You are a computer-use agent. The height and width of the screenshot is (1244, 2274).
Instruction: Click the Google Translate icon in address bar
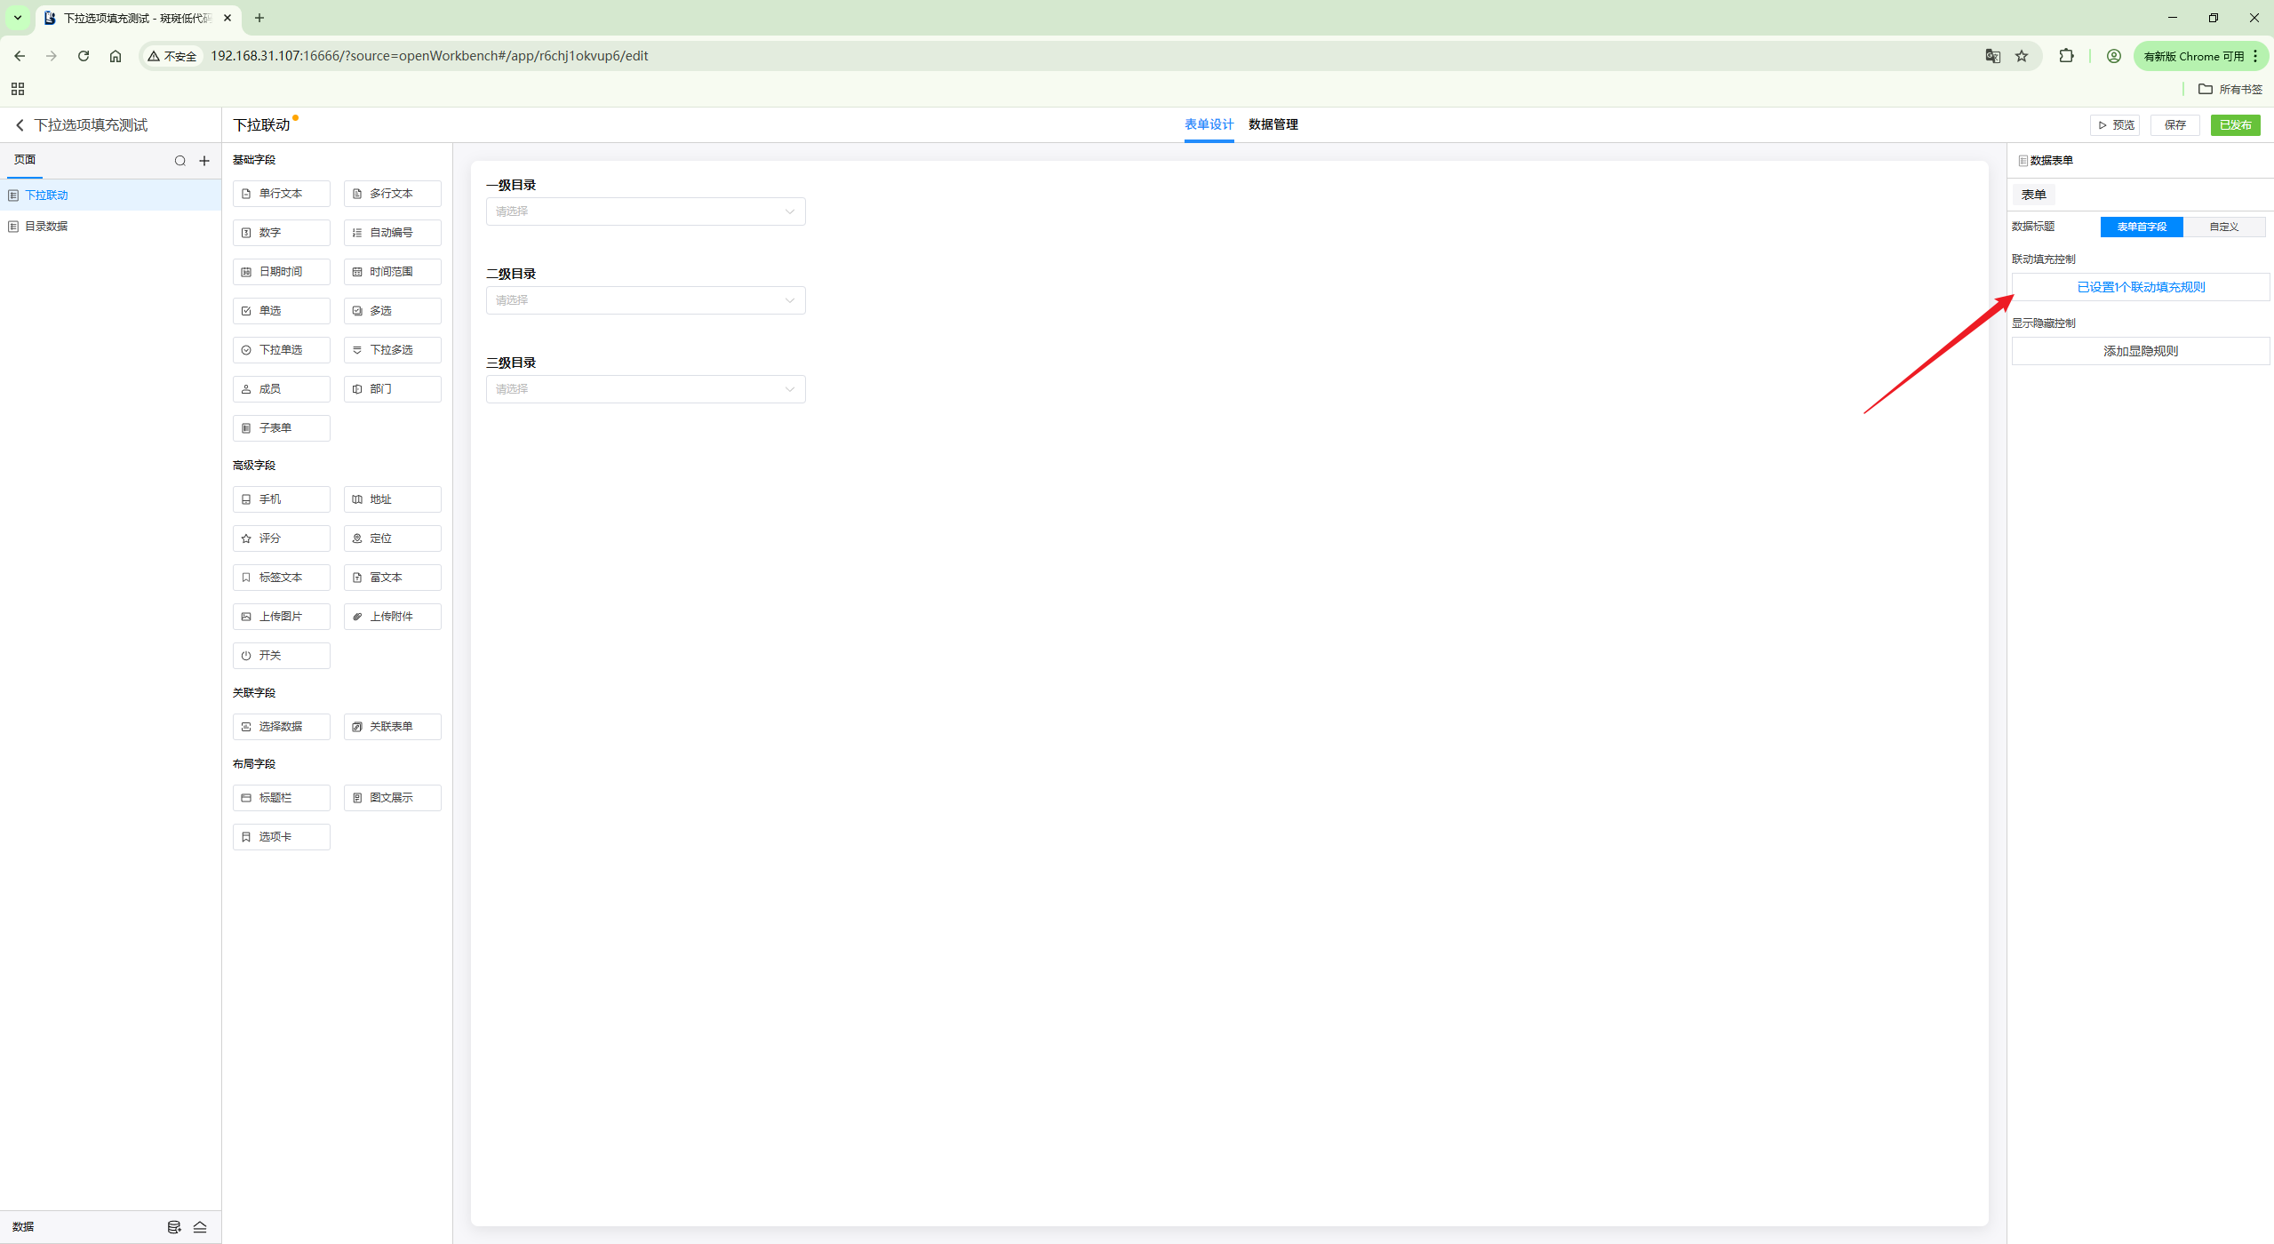coord(1992,56)
